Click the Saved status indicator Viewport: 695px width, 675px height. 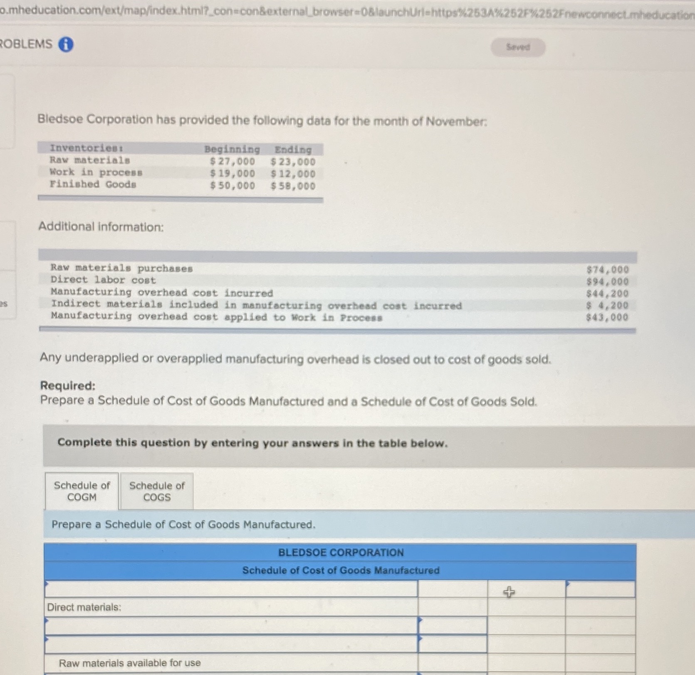[517, 47]
